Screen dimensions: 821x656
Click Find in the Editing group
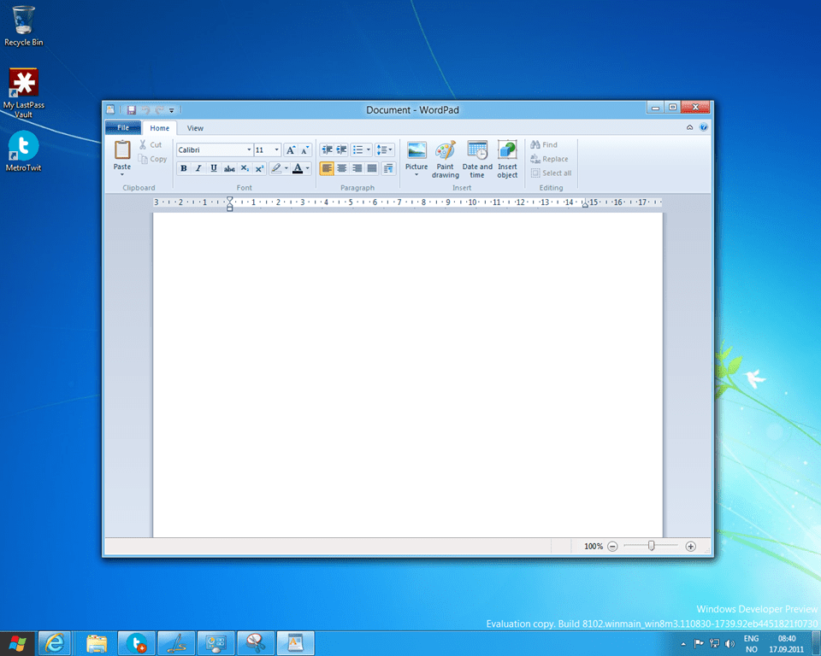pyautogui.click(x=544, y=145)
